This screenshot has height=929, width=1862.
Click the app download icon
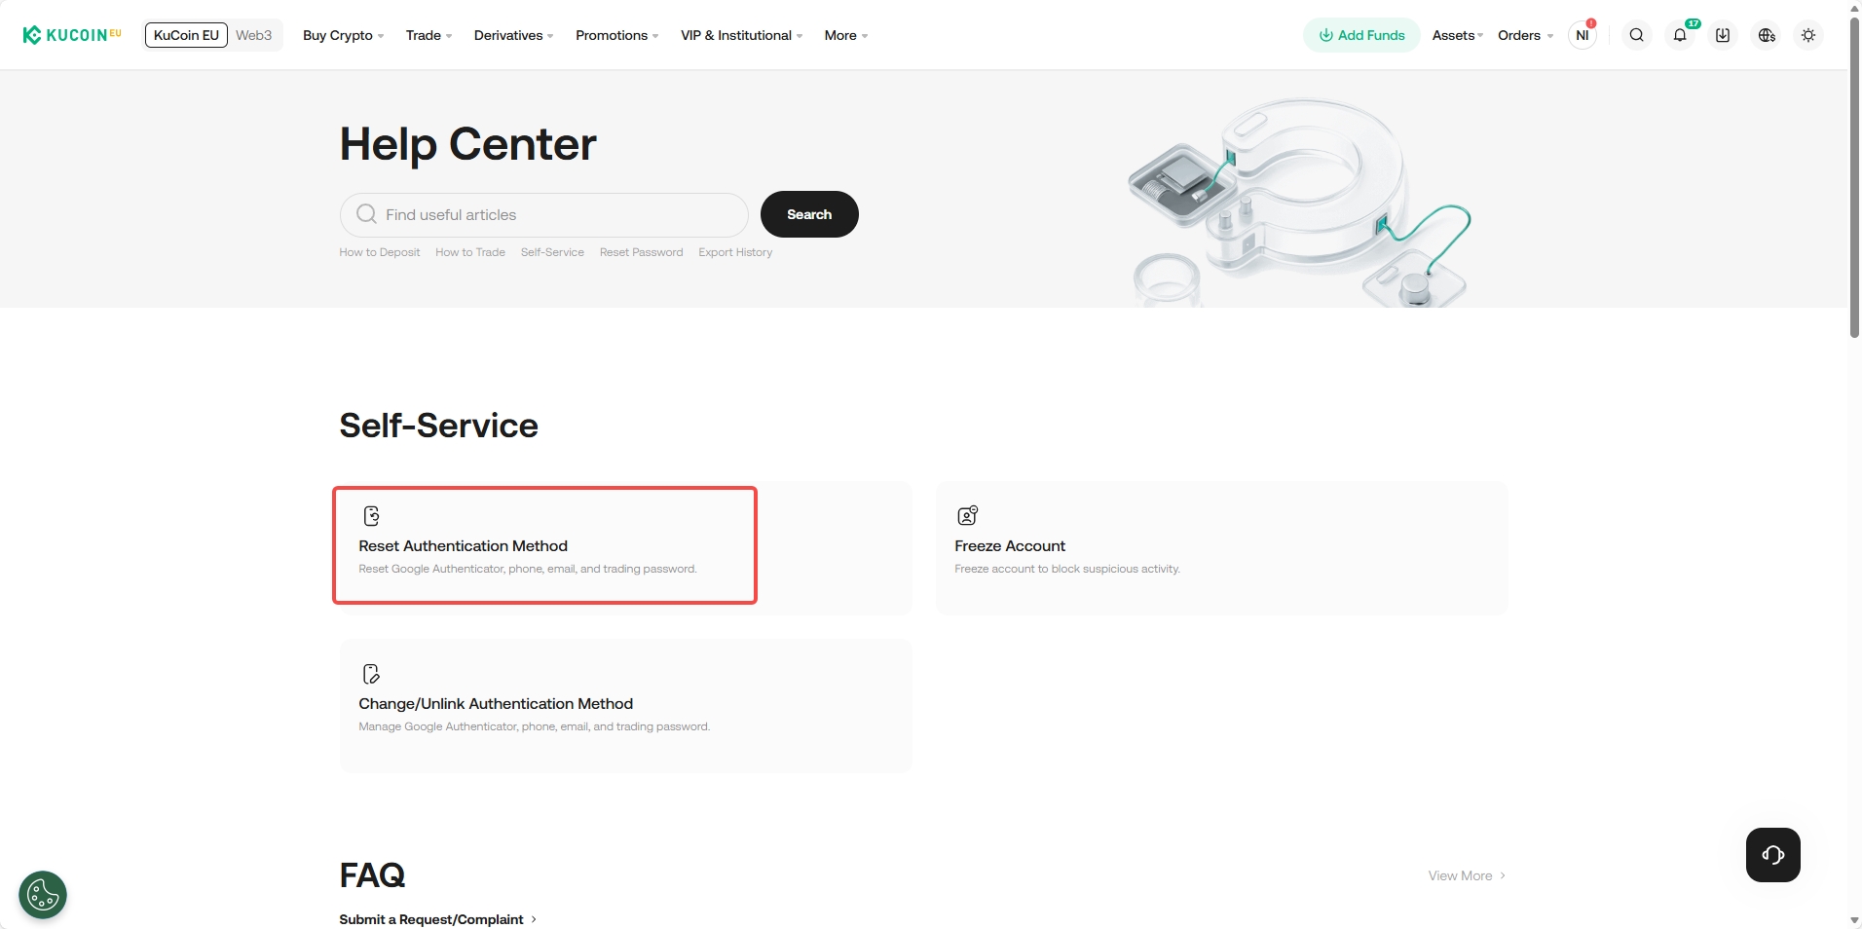pyautogui.click(x=1723, y=35)
